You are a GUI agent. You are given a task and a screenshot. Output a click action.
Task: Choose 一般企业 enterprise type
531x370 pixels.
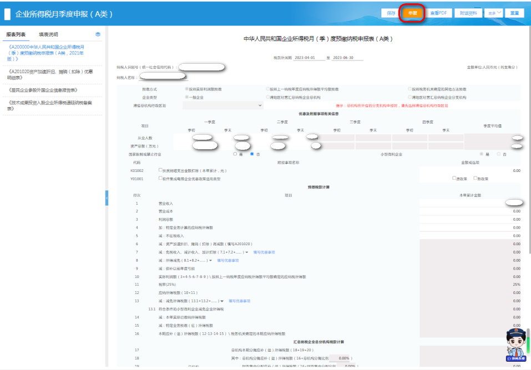[x=186, y=97]
